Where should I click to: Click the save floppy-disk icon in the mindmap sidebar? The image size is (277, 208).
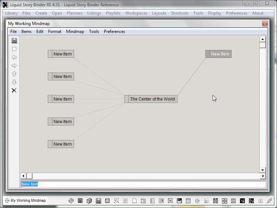[14, 41]
